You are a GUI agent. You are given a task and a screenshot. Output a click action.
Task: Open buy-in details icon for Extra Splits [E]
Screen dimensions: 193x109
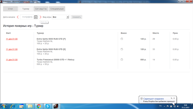point(122,49)
